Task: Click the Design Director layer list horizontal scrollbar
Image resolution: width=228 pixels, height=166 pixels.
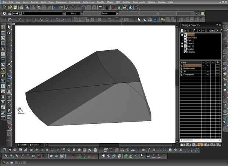Action: [200, 140]
